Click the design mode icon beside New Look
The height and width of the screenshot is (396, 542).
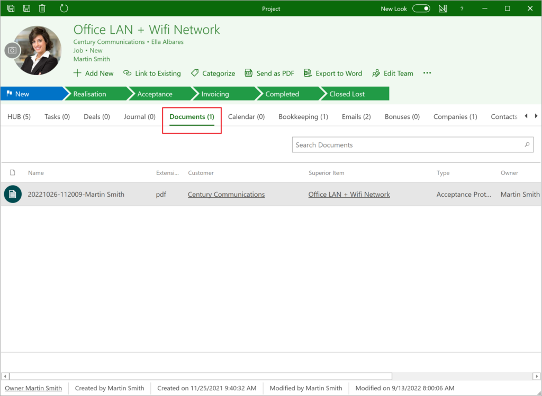(443, 8)
